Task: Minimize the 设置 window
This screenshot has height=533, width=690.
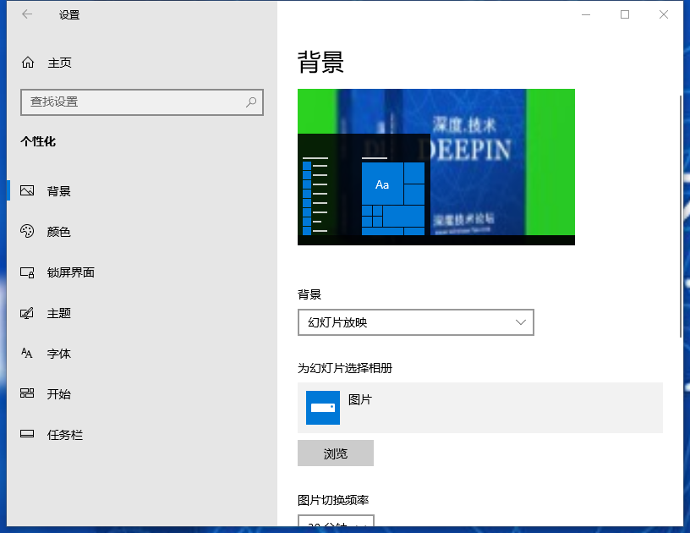Action: [585, 14]
